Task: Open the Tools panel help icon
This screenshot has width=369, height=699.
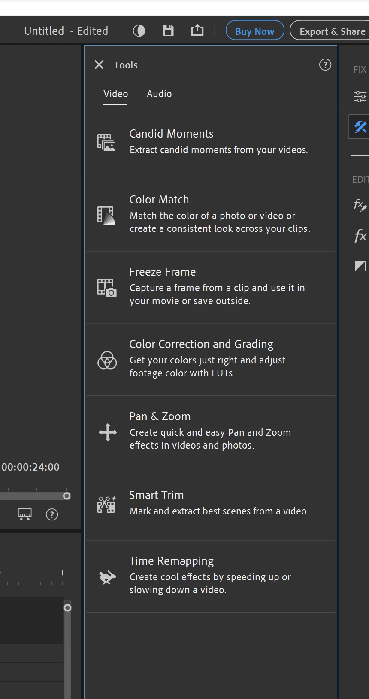Action: click(x=325, y=65)
